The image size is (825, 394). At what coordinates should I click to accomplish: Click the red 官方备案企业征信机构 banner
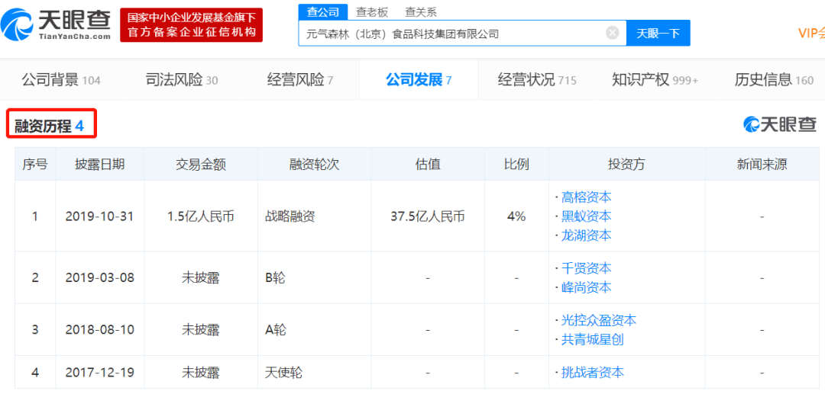point(192,24)
